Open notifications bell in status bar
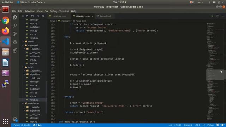Screen dimensions: 226x127 click(223, 125)
